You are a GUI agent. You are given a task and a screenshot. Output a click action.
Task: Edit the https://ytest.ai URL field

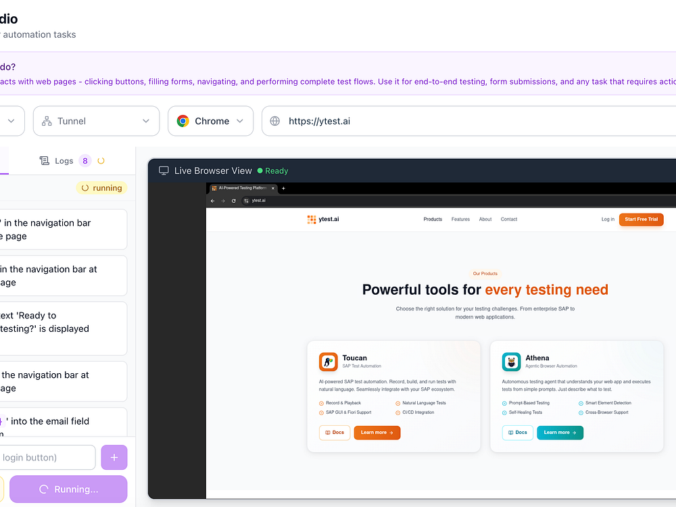pyautogui.click(x=468, y=121)
